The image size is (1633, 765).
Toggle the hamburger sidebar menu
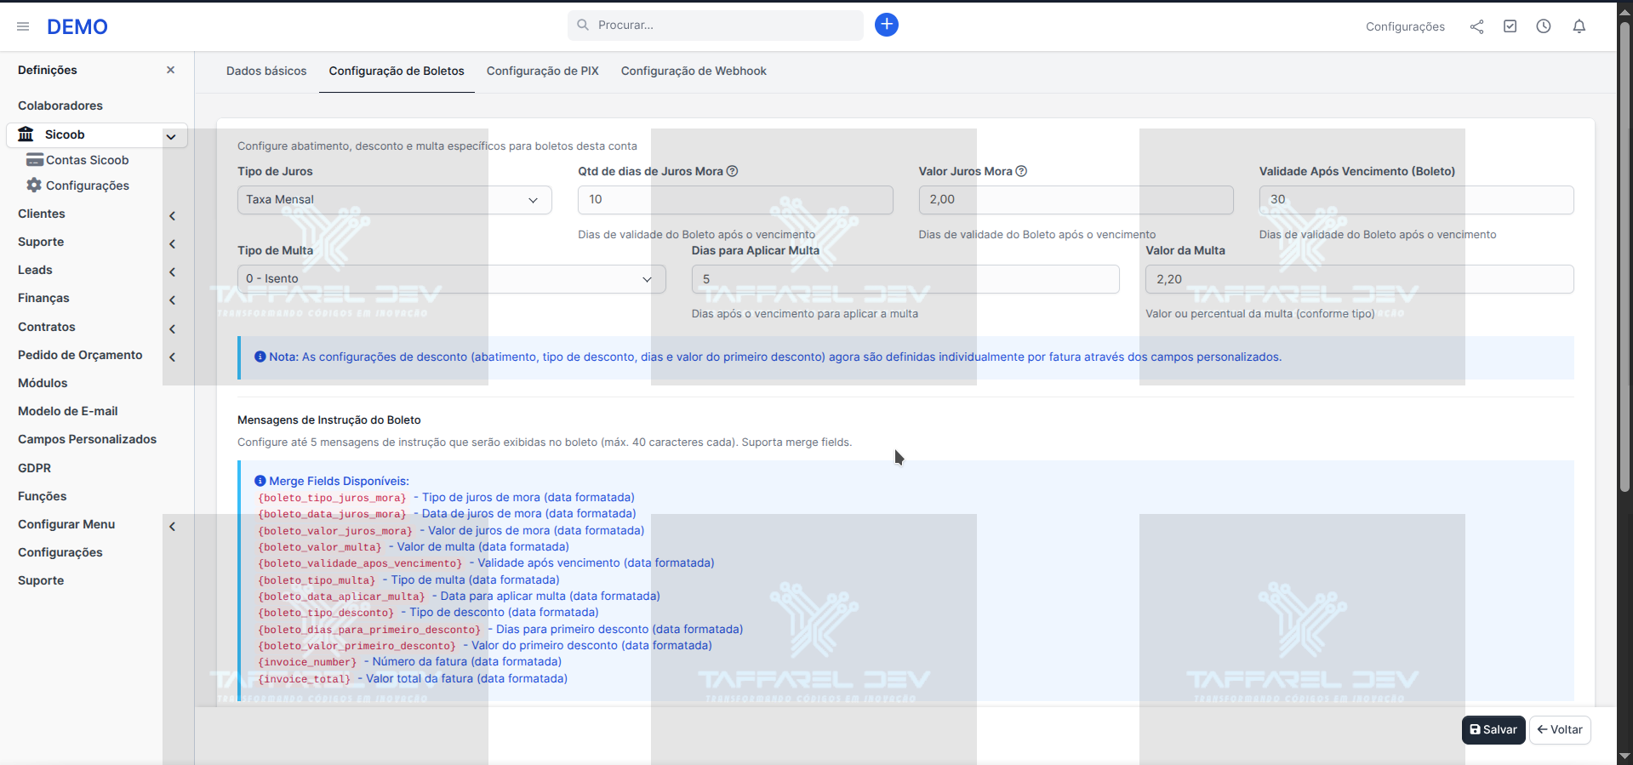click(23, 26)
